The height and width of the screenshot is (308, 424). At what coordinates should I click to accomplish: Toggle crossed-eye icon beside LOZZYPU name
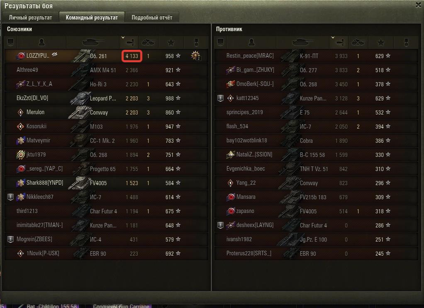coord(55,55)
